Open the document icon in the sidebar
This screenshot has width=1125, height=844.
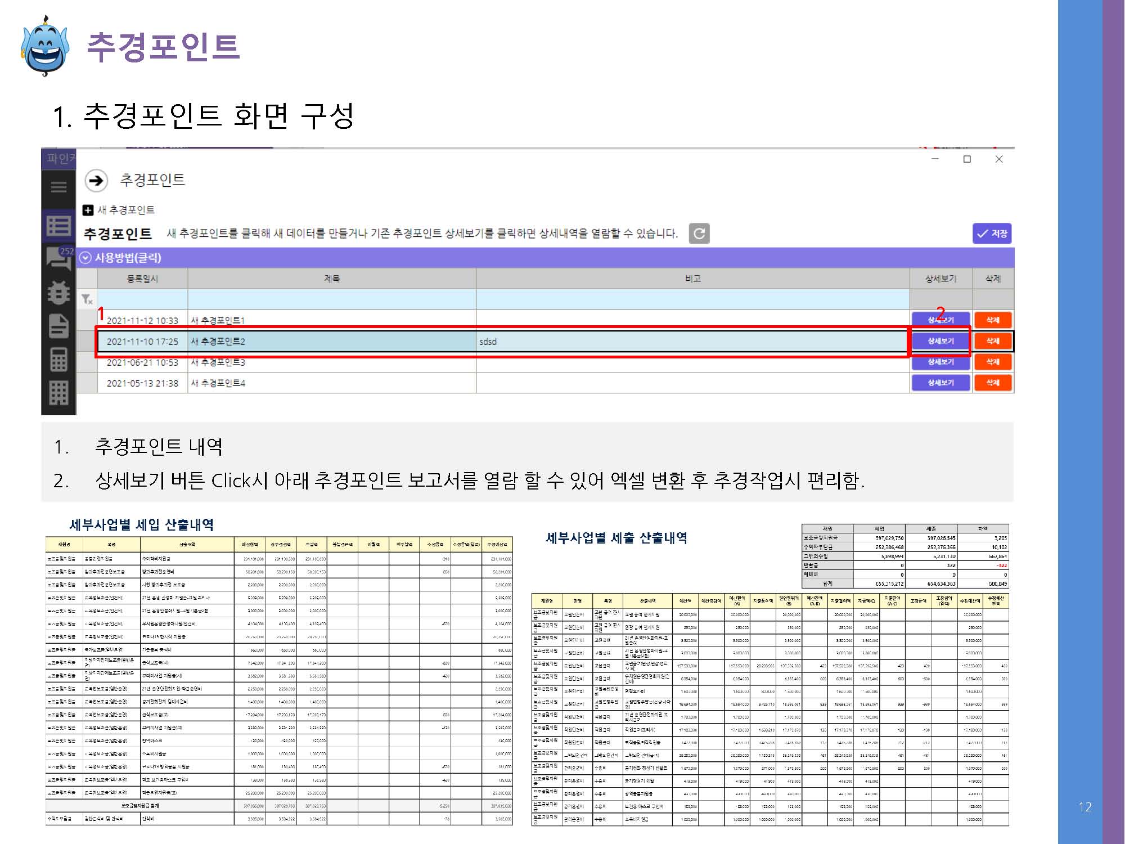click(x=58, y=326)
